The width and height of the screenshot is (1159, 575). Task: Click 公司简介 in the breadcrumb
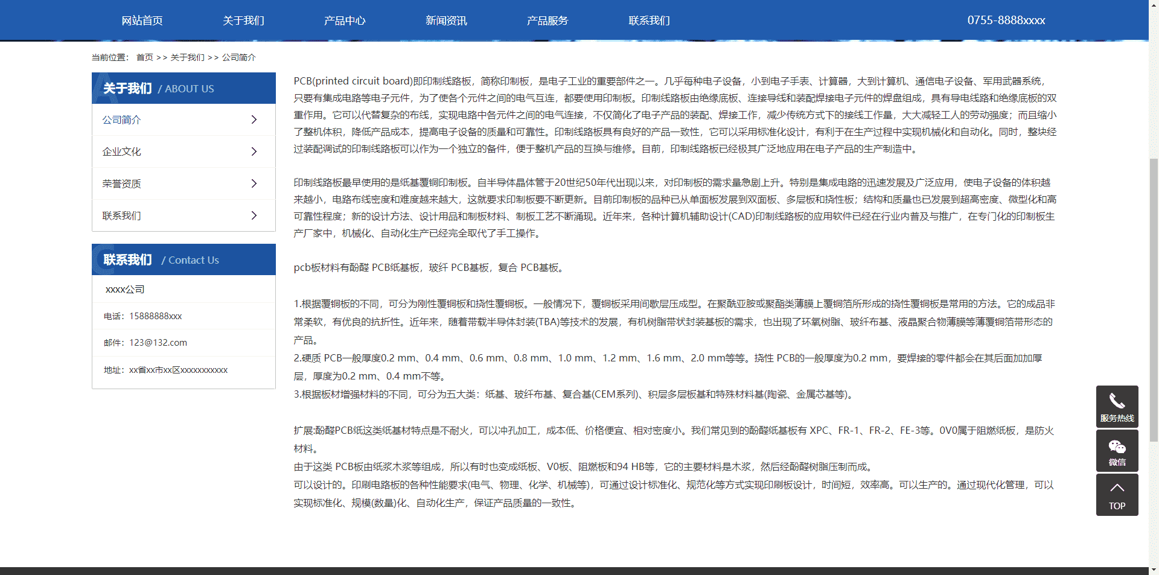[x=238, y=57]
